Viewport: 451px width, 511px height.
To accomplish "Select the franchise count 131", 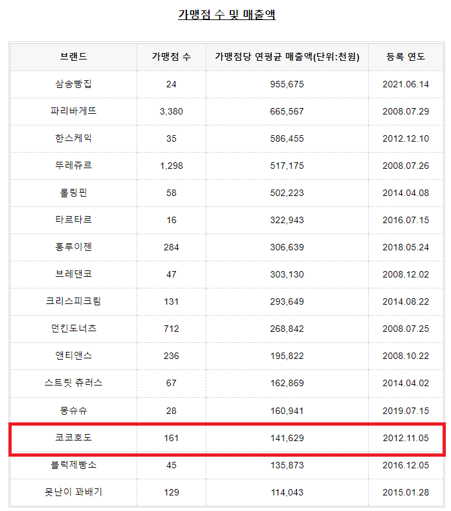I will pos(171,301).
